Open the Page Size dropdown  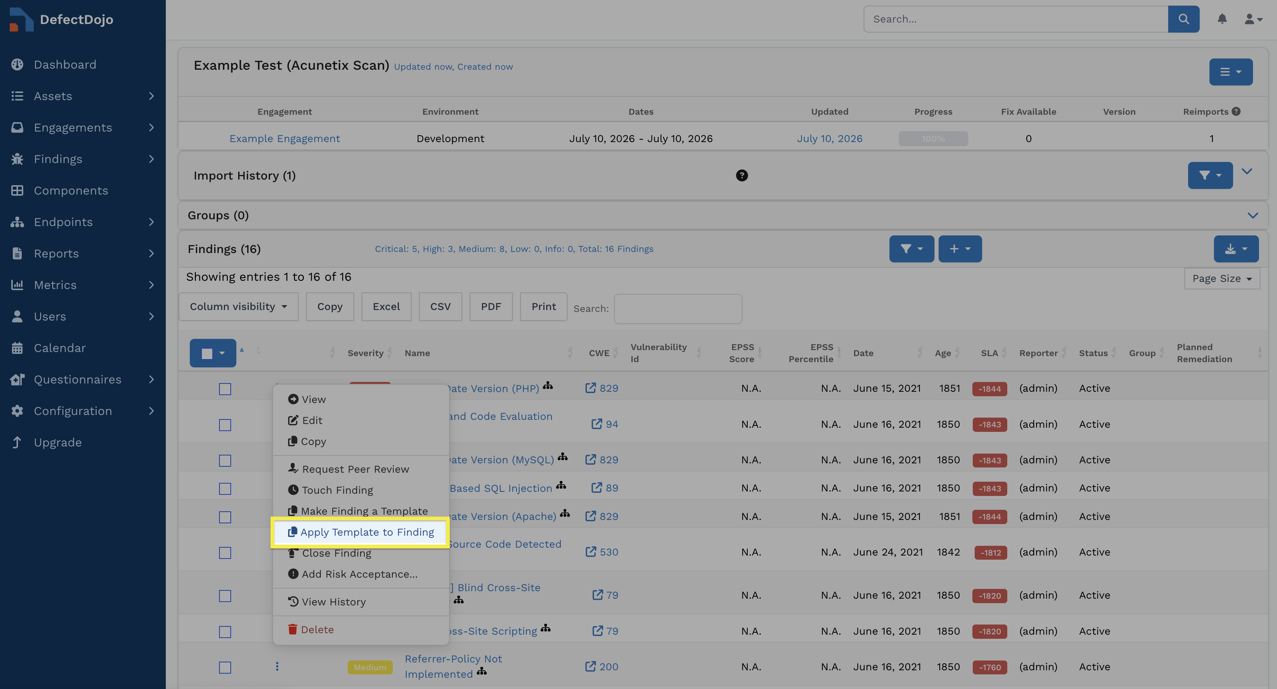[x=1222, y=279]
